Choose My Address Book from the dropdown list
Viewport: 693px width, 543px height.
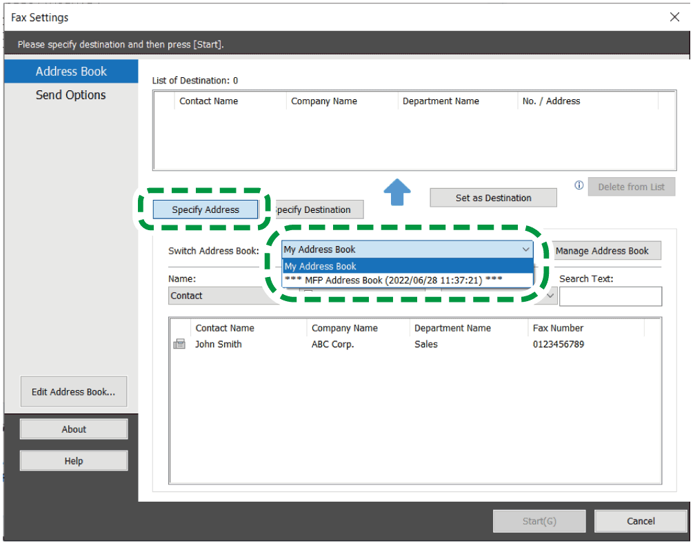click(407, 266)
